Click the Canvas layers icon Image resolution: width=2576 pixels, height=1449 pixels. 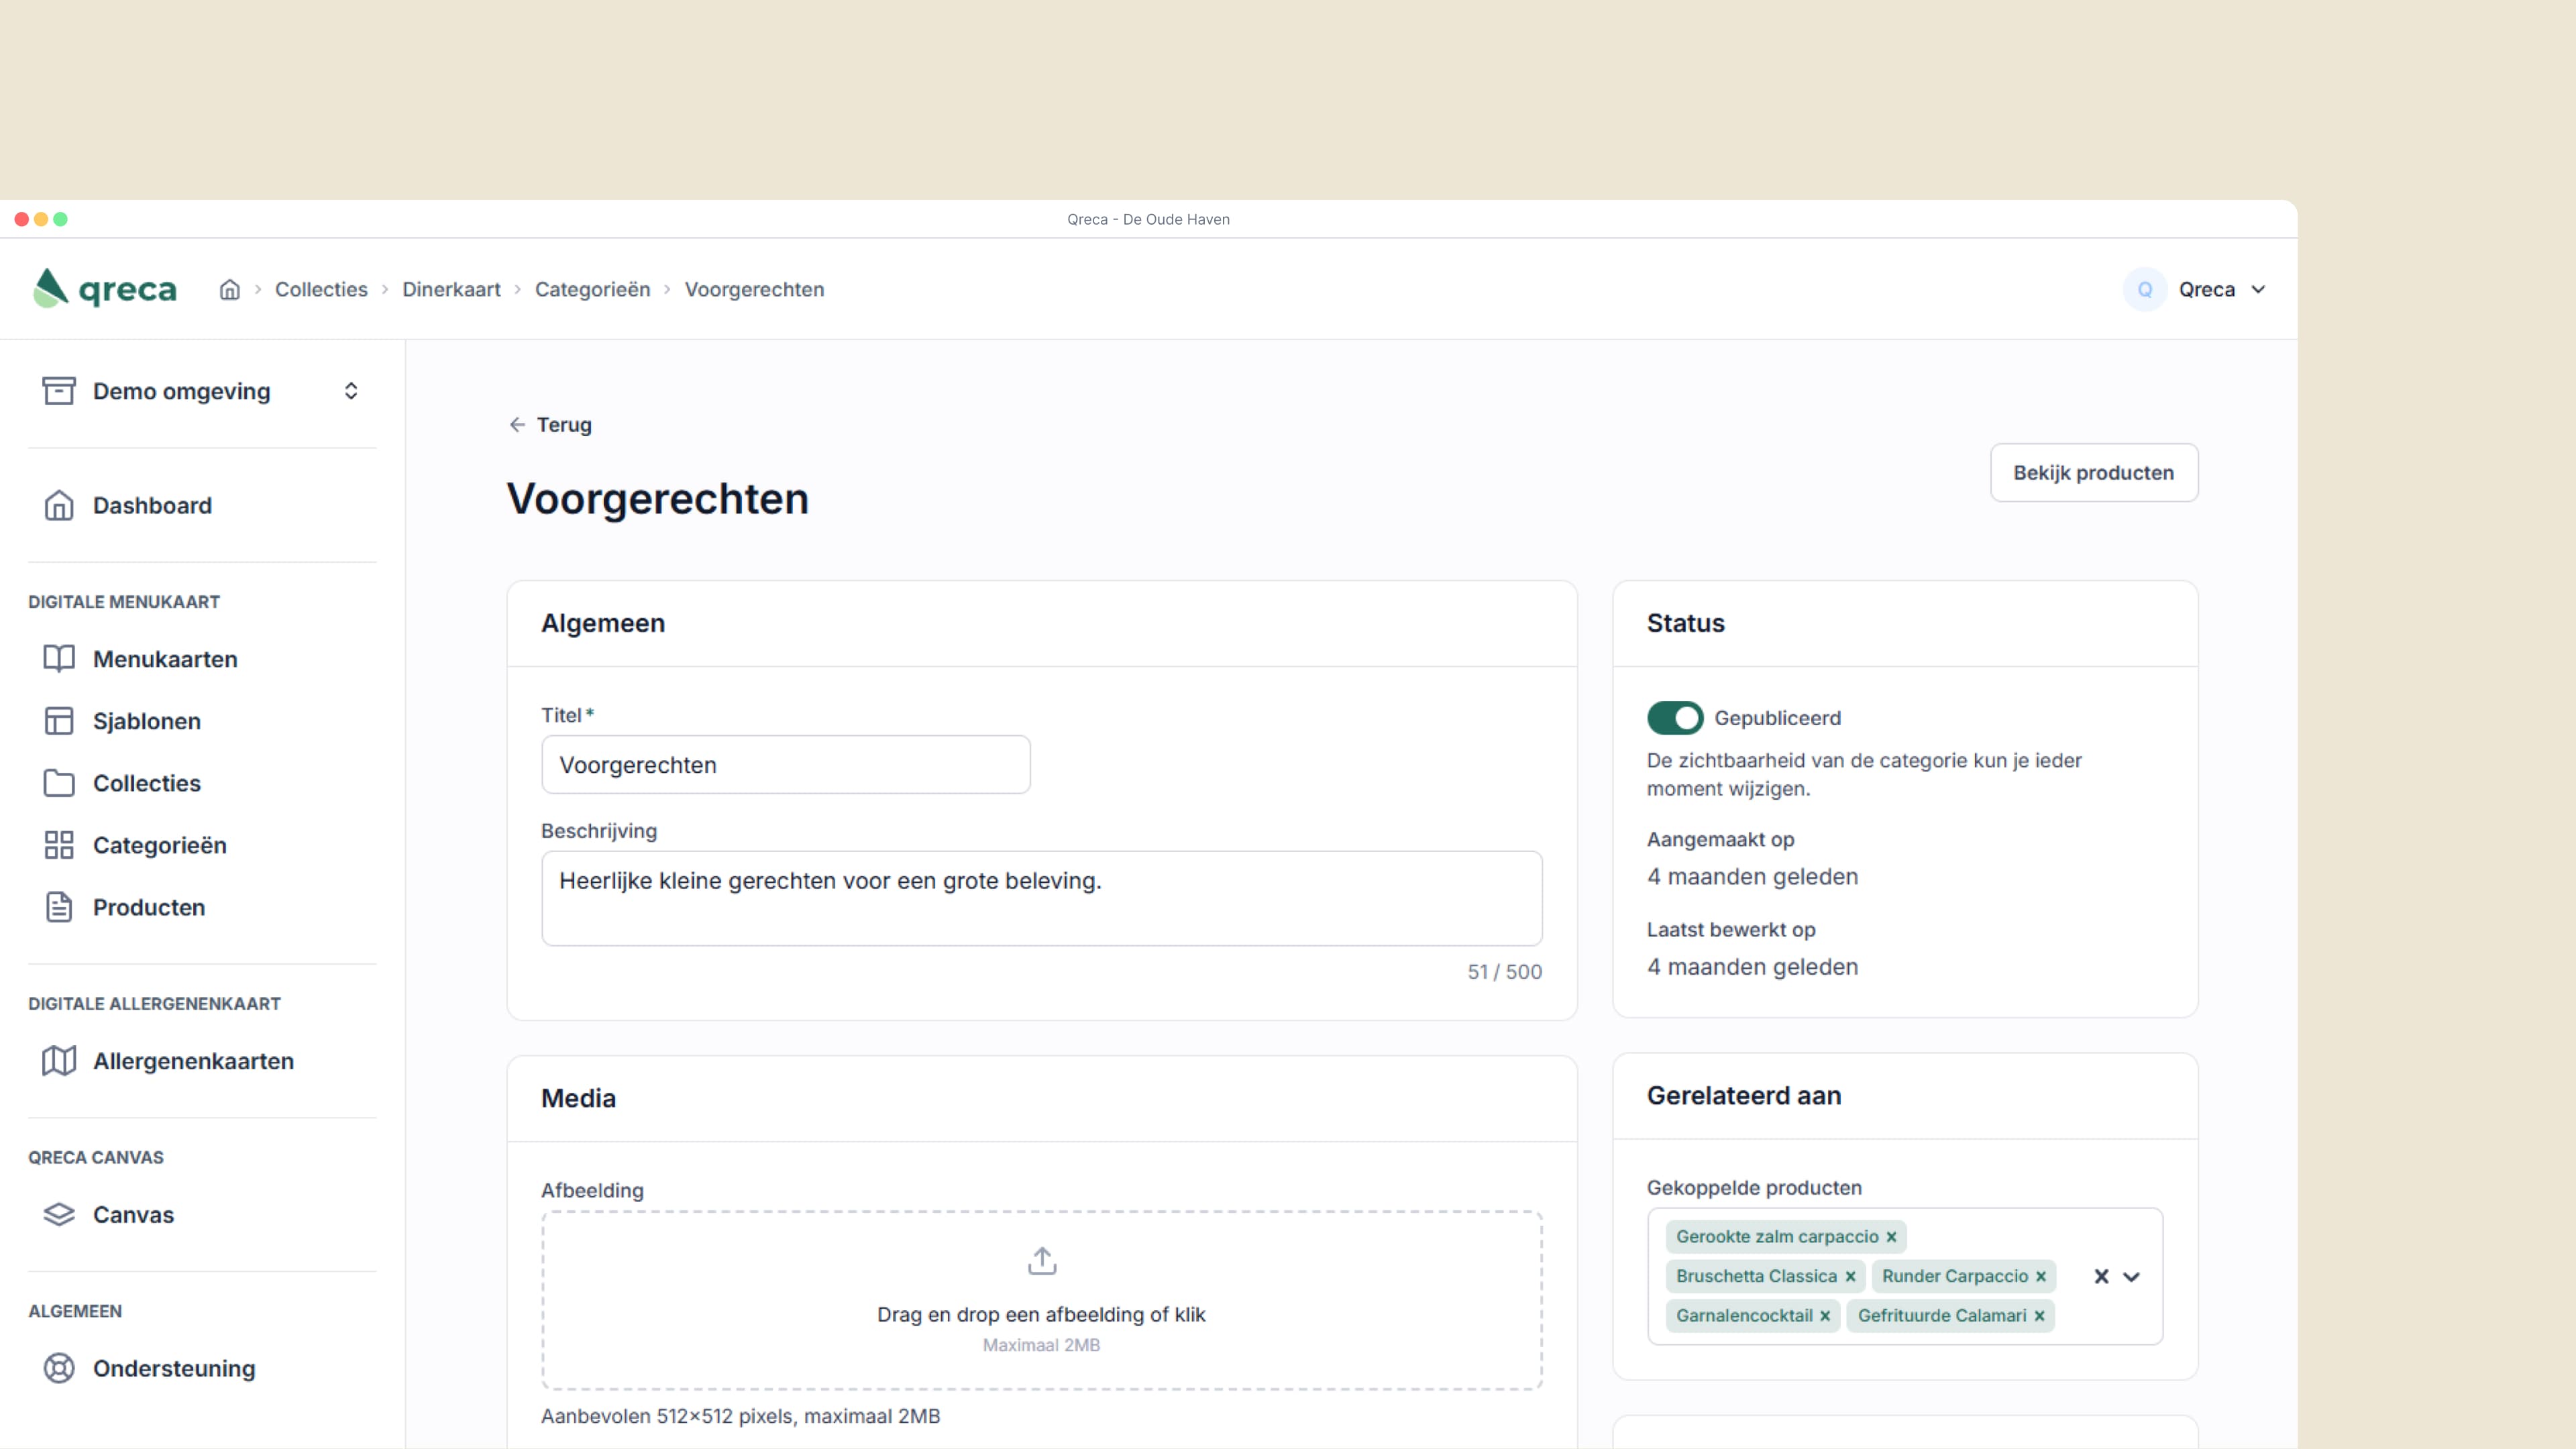tap(59, 1214)
